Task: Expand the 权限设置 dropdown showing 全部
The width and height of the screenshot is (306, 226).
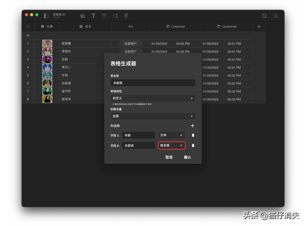Action: 153,116
